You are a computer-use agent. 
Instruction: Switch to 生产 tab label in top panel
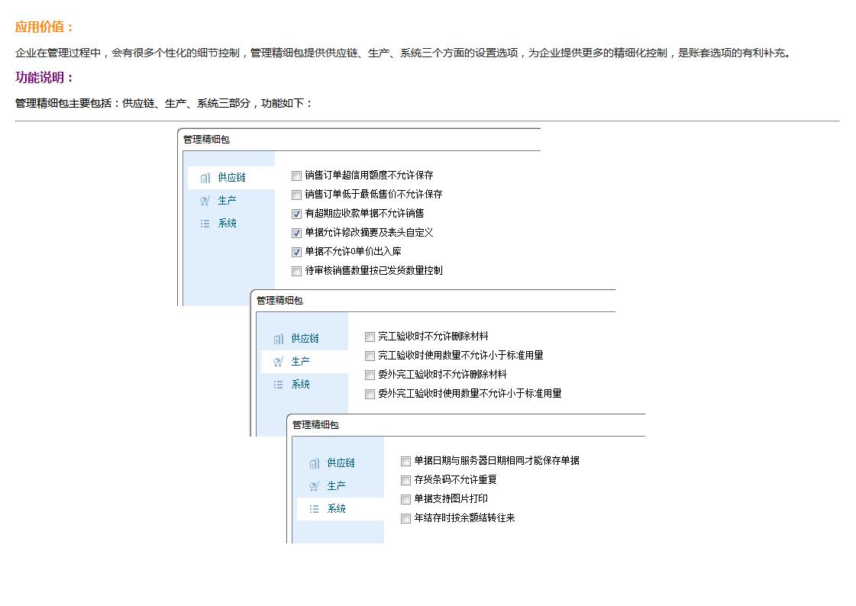pyautogui.click(x=227, y=200)
